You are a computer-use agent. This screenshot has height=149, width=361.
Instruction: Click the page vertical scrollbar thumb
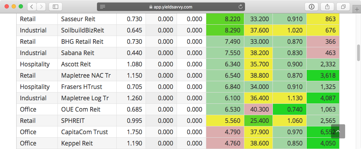pos(359,52)
